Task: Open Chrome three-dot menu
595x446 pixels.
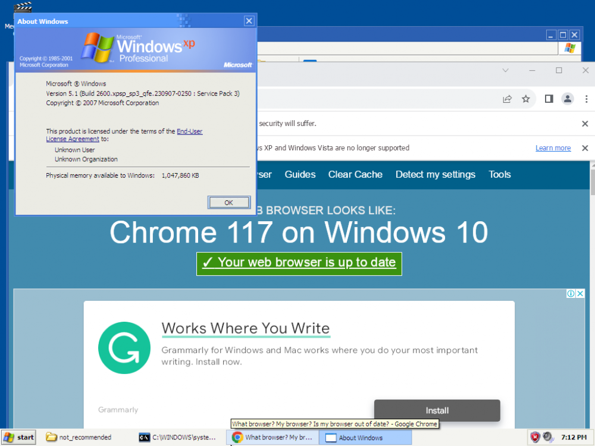Action: pos(586,99)
